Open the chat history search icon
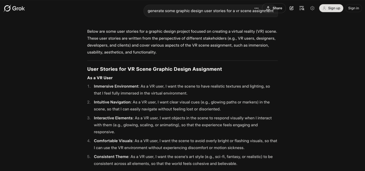This screenshot has width=365, height=171. (302, 8)
